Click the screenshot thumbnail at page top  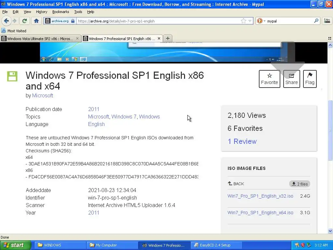tap(164, 52)
